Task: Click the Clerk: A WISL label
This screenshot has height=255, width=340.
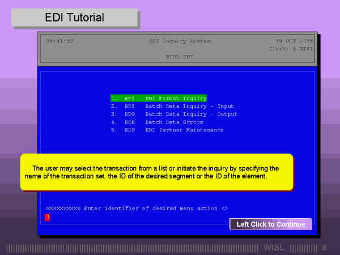Action: click(x=291, y=49)
